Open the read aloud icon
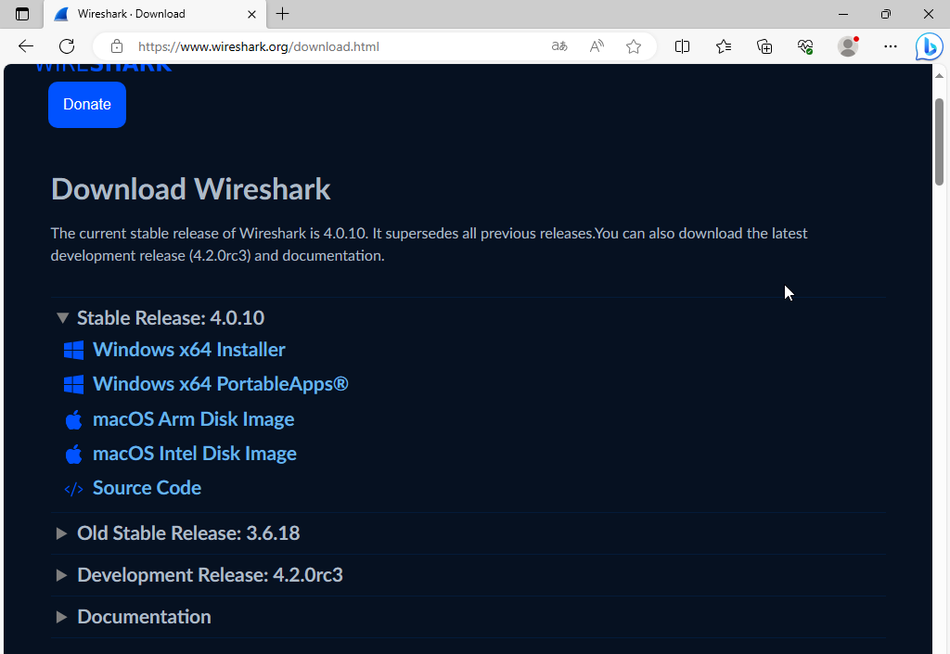Image resolution: width=950 pixels, height=654 pixels. pyautogui.click(x=597, y=46)
